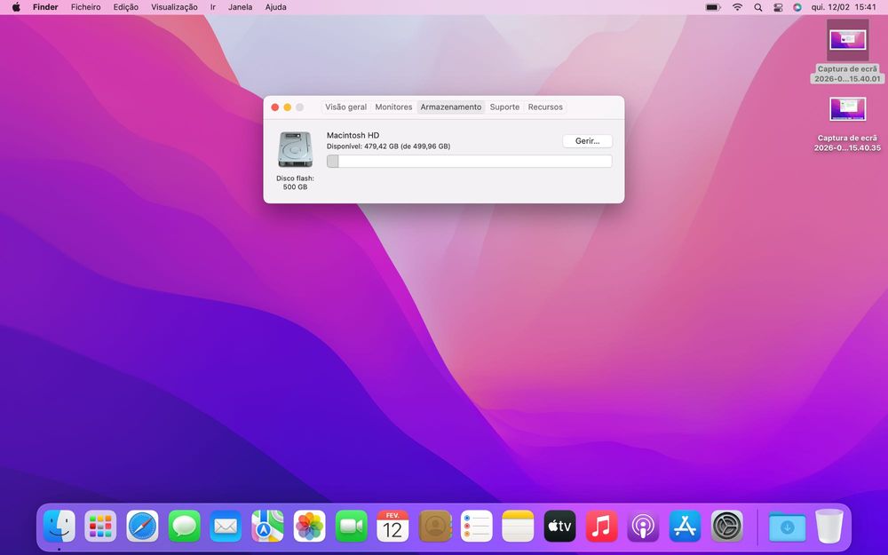This screenshot has height=555, width=888.
Task: Click the Disco flash: 500 GB label
Action: (295, 182)
